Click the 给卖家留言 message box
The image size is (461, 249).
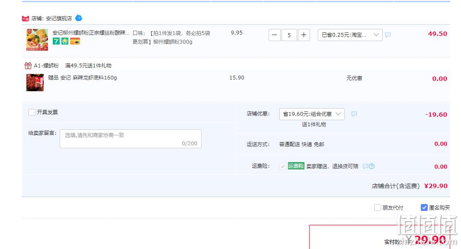pos(131,139)
